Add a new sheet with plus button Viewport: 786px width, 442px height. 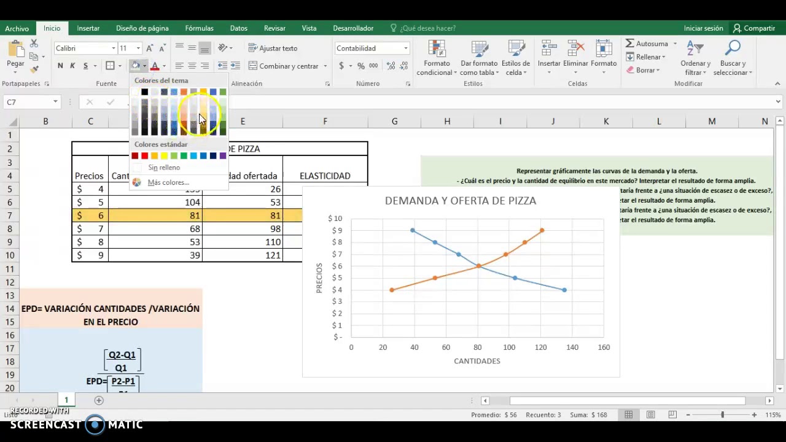click(x=98, y=400)
